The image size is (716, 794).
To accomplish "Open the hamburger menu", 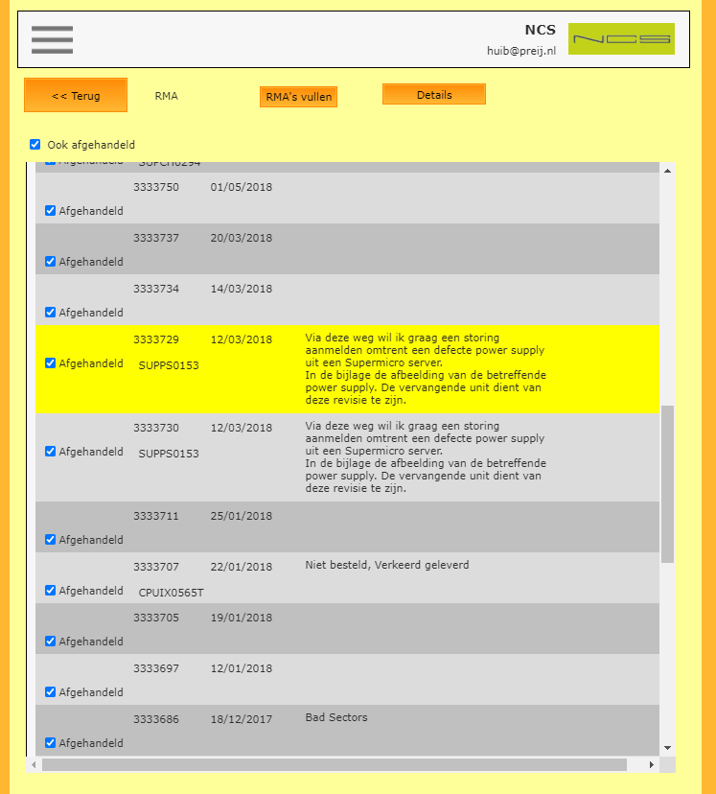I will click(x=52, y=39).
